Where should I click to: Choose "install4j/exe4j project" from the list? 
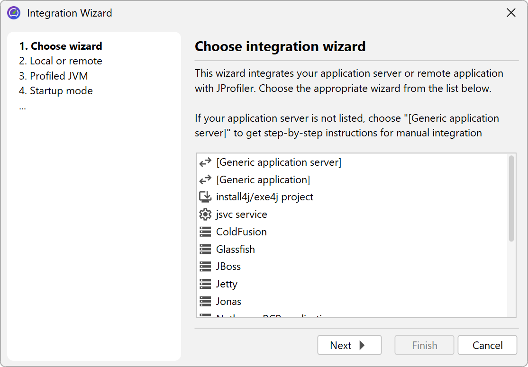point(264,197)
